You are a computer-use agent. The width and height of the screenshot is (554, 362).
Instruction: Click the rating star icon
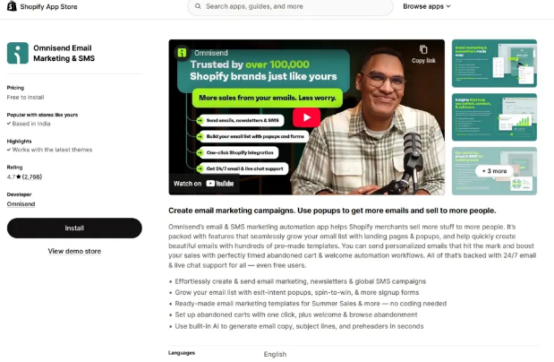(19, 177)
